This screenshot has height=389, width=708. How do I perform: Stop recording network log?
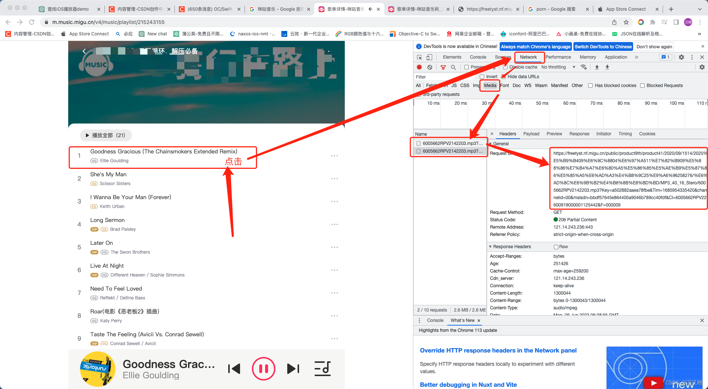(419, 67)
